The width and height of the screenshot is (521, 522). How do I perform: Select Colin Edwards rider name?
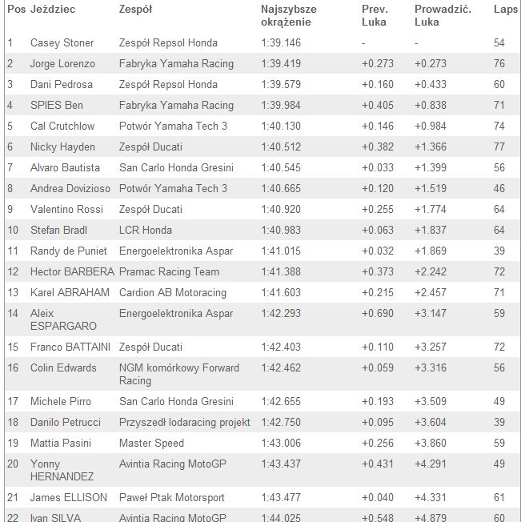point(63,367)
